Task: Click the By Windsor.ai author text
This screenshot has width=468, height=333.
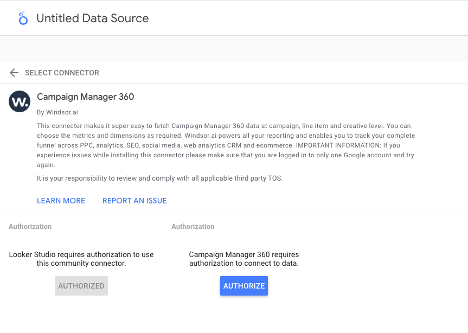Action: click(57, 112)
